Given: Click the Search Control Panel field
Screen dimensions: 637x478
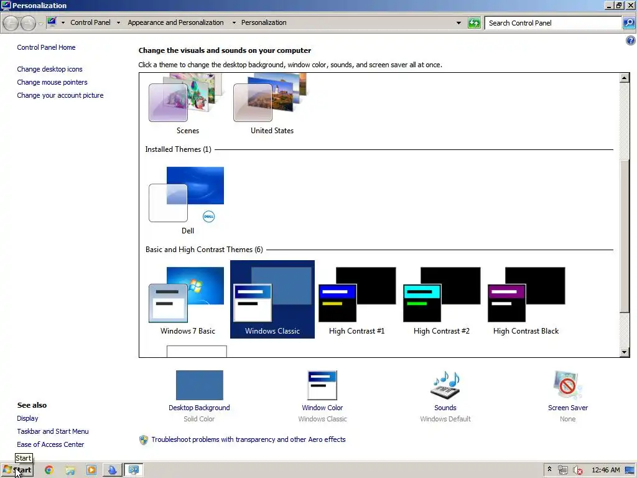Looking at the screenshot, I should (x=553, y=23).
